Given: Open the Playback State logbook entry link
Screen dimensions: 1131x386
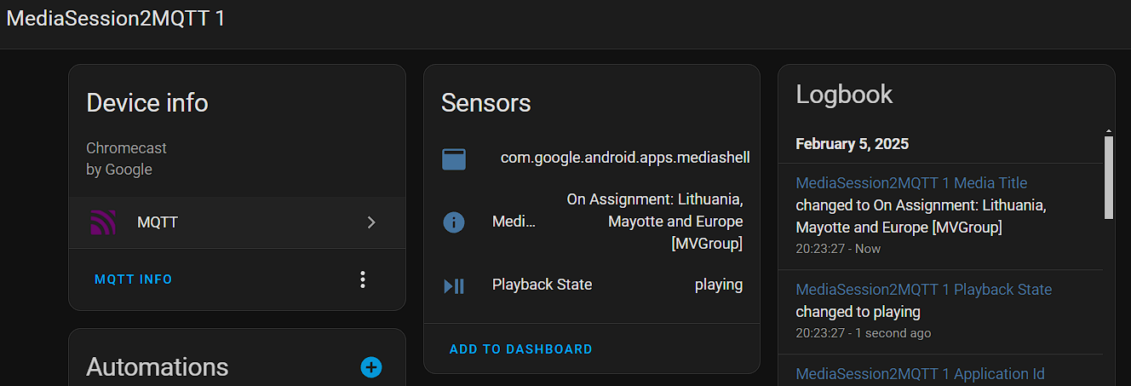Looking at the screenshot, I should (x=923, y=290).
